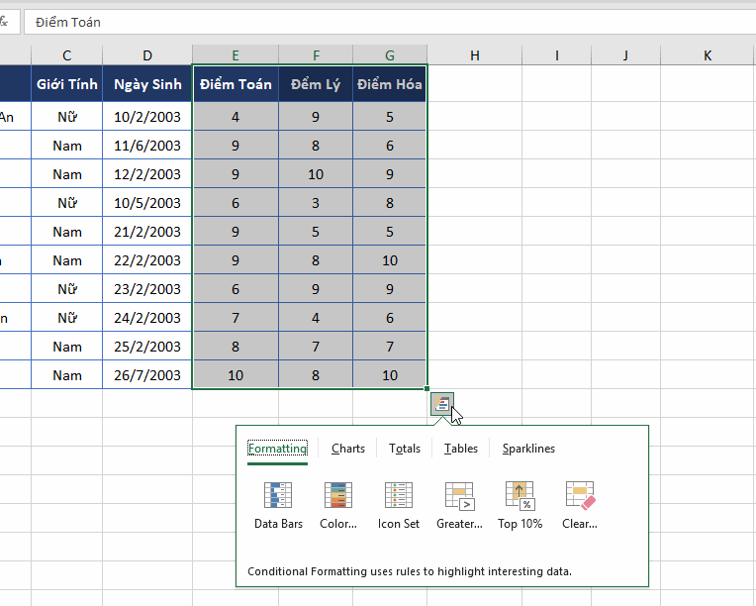
Task: Select date cell 22/2/2003
Action: (147, 260)
